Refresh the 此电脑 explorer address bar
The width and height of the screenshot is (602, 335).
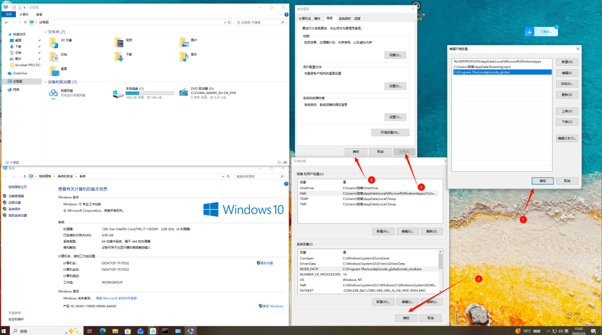[229, 23]
